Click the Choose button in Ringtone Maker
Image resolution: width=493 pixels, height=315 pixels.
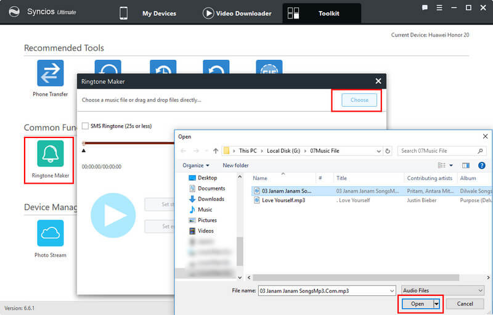click(x=359, y=100)
